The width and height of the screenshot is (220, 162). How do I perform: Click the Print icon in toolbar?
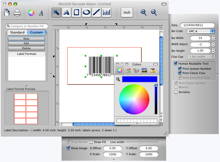(x=17, y=13)
